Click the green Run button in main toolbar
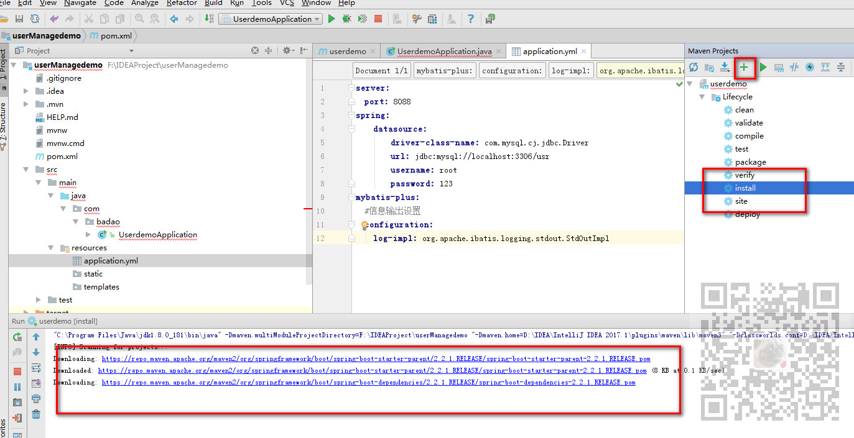 (332, 19)
